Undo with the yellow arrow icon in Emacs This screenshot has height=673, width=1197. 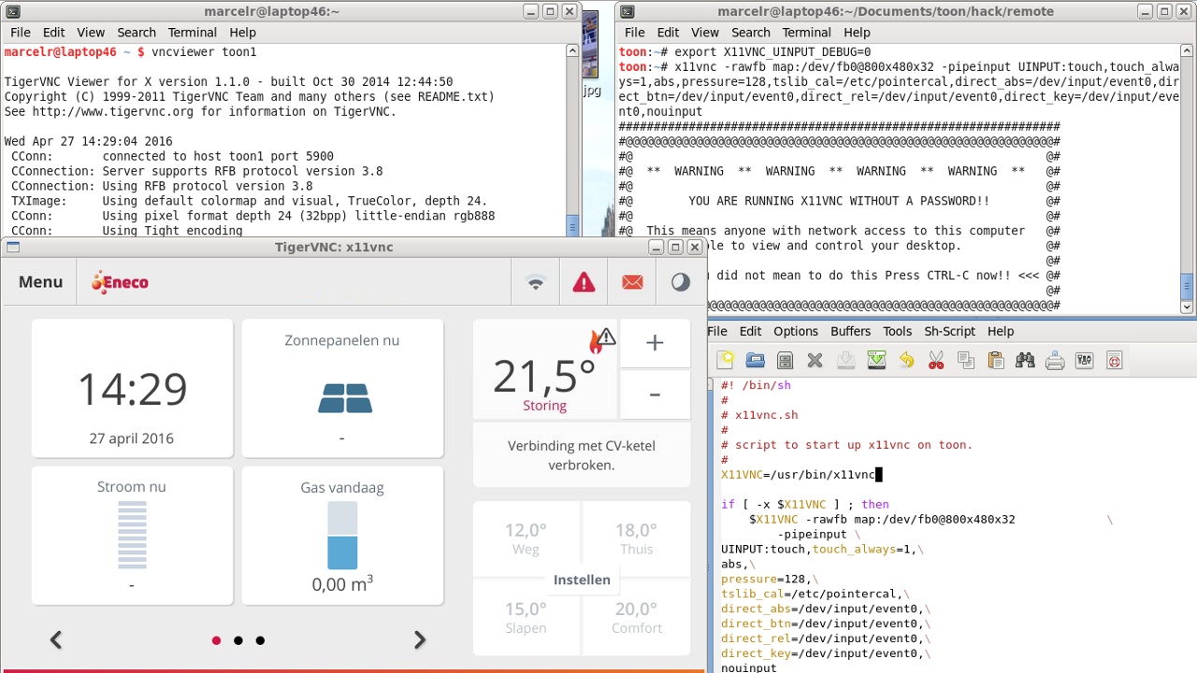pyautogui.click(x=906, y=361)
